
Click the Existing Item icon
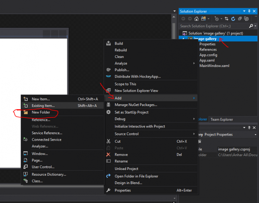tap(26, 106)
